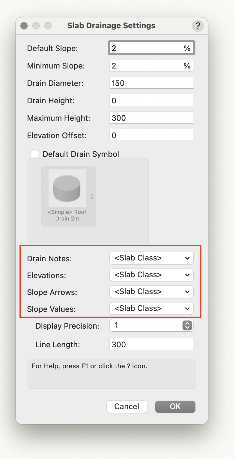Viewport: 235px width, 459px height.
Task: Click the help question mark icon
Action: click(198, 26)
